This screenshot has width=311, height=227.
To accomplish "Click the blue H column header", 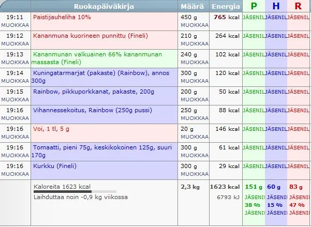I will (x=276, y=7).
